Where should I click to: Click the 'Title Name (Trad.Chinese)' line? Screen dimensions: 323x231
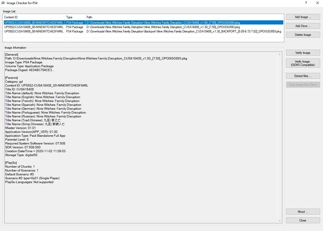coord(33,120)
